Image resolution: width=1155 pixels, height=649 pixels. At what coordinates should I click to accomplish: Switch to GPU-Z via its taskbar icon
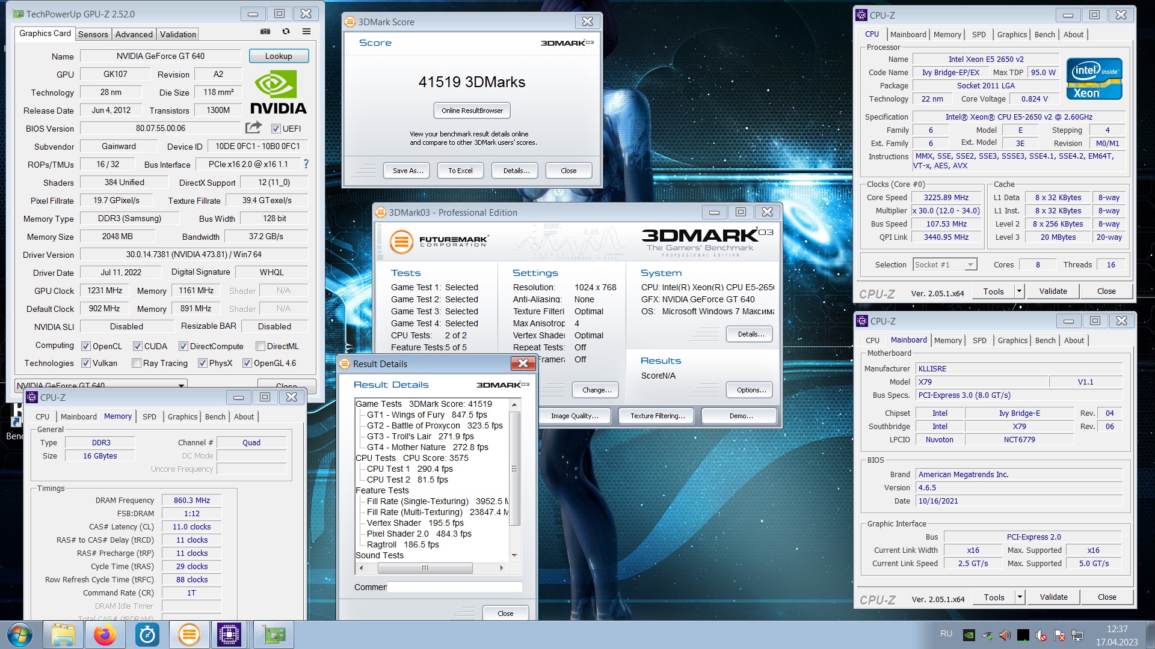click(x=274, y=635)
